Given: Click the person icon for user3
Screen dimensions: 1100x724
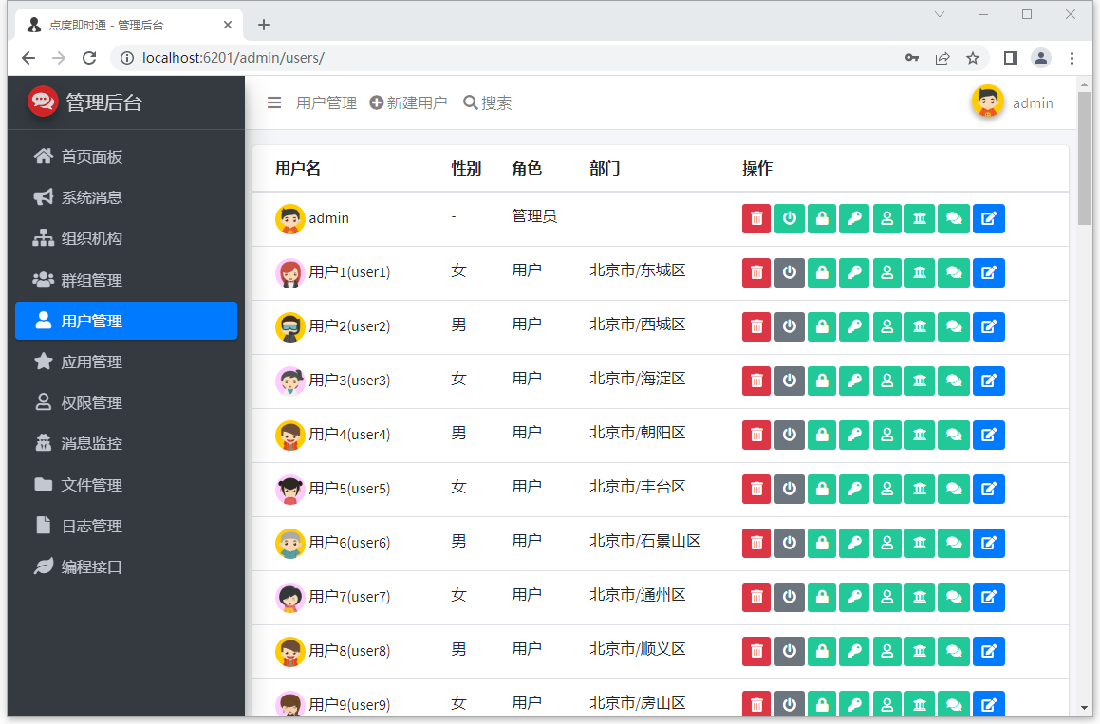Looking at the screenshot, I should pos(886,381).
